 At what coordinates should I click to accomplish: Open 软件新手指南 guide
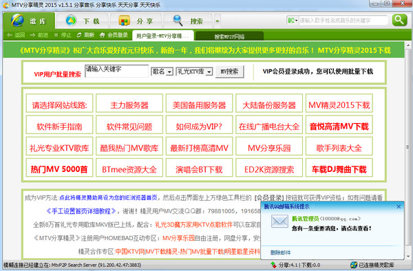pyautogui.click(x=59, y=127)
